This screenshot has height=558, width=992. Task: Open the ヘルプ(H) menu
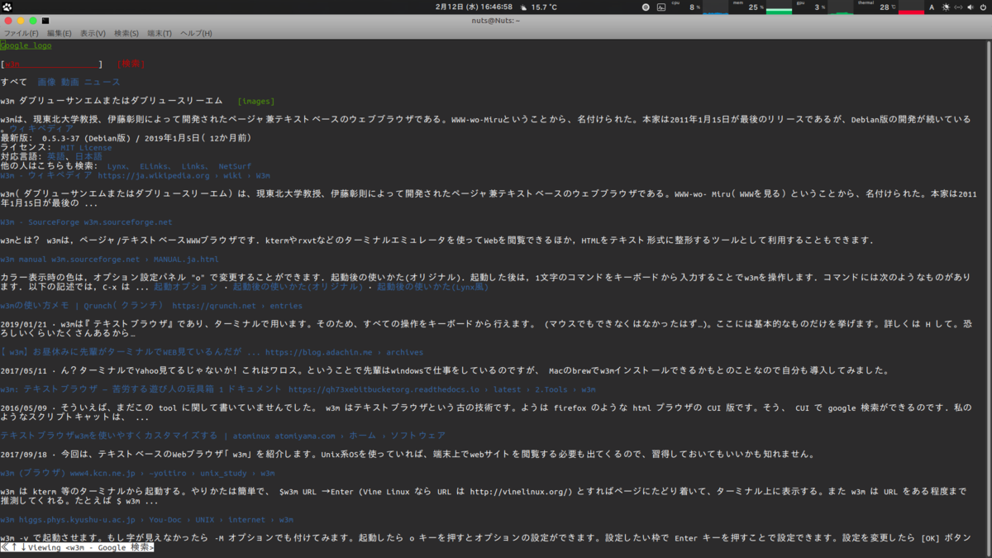pyautogui.click(x=196, y=33)
